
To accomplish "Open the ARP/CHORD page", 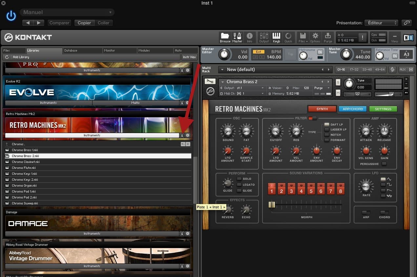I will click(x=353, y=109).
